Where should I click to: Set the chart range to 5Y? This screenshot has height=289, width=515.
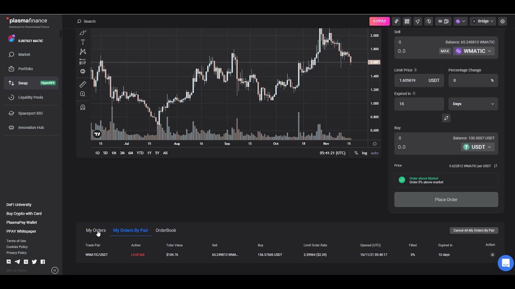pyautogui.click(x=157, y=153)
